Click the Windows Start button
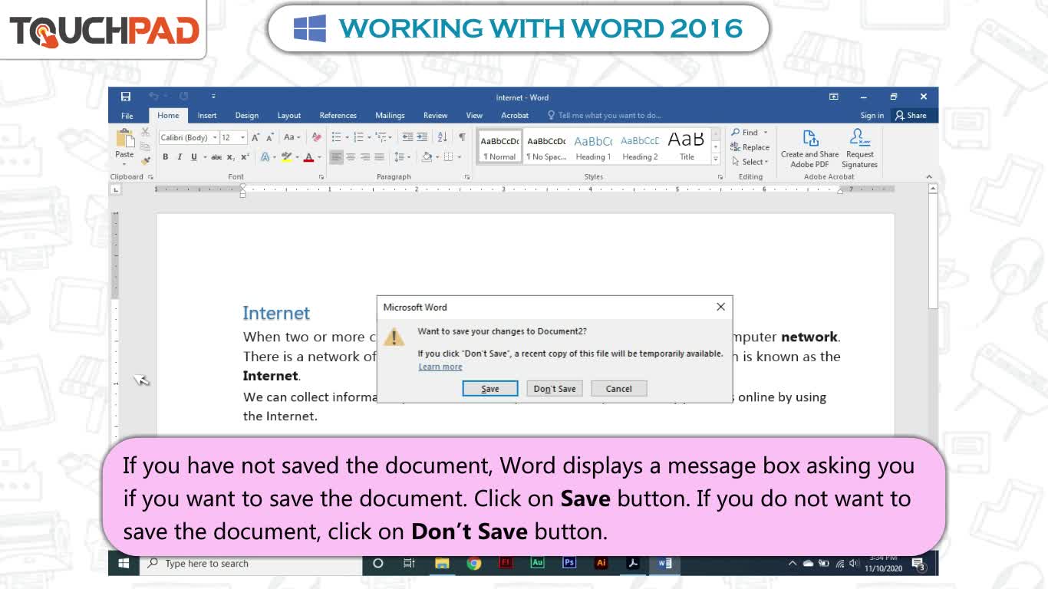 click(123, 563)
